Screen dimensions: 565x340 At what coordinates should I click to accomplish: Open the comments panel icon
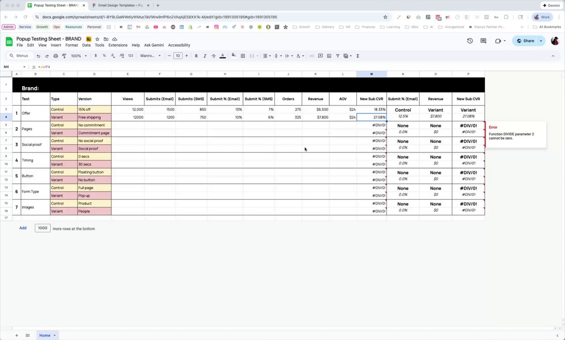[x=483, y=41]
